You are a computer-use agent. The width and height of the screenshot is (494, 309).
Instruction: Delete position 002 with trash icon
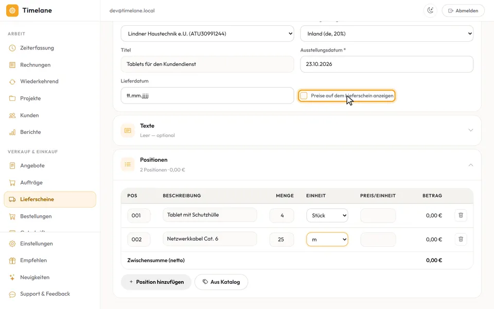point(461,239)
